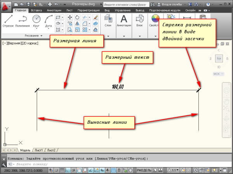Open the fillet tool dropdown arrow
Image resolution: width=233 pixels, height=174 pixels.
click(x=89, y=23)
